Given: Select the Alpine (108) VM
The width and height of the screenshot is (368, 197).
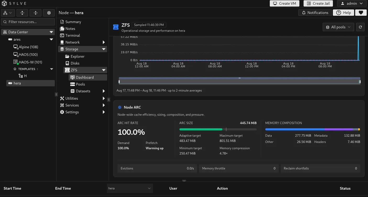Looking at the screenshot, I should [28, 47].
